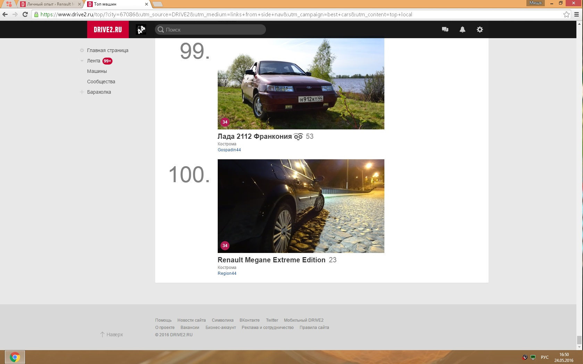Screen dimensions: 583x364
Task: Open the Символика footer link
Action: (223, 320)
